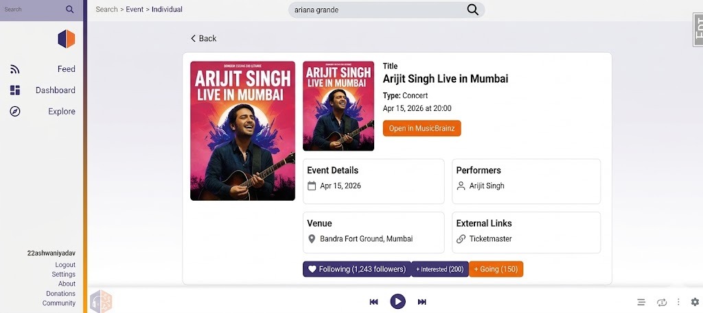Click the Feed RSS icon in sidebar
The image size is (703, 313).
pyautogui.click(x=15, y=69)
